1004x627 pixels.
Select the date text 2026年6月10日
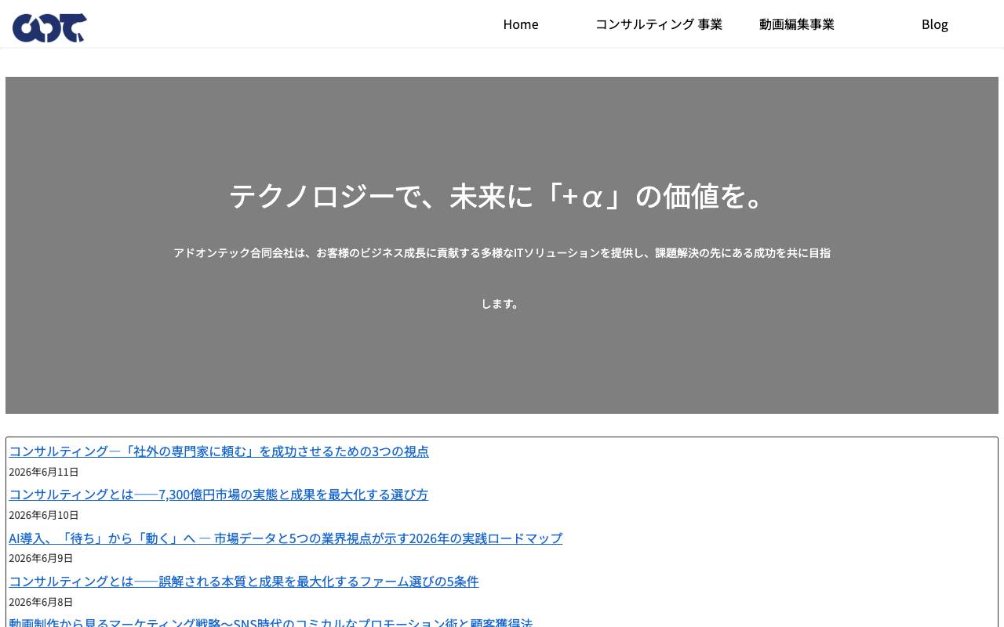pos(44,515)
